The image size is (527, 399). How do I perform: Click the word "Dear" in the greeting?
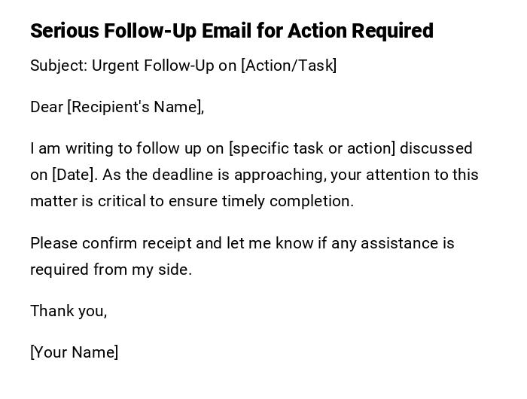click(x=47, y=107)
